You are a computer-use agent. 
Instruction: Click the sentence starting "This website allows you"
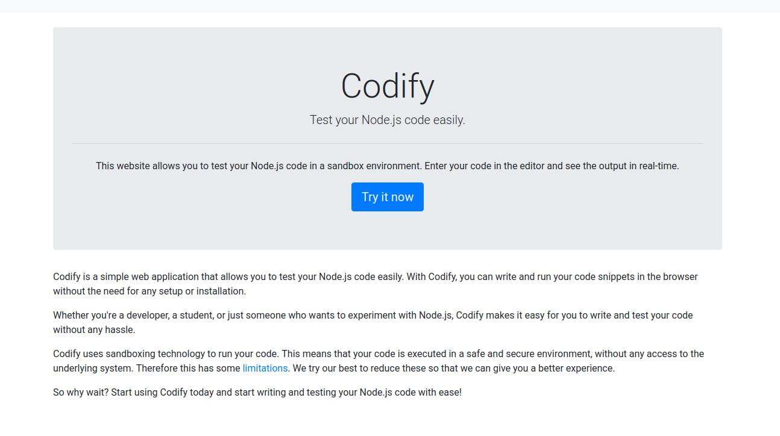pyautogui.click(x=388, y=166)
